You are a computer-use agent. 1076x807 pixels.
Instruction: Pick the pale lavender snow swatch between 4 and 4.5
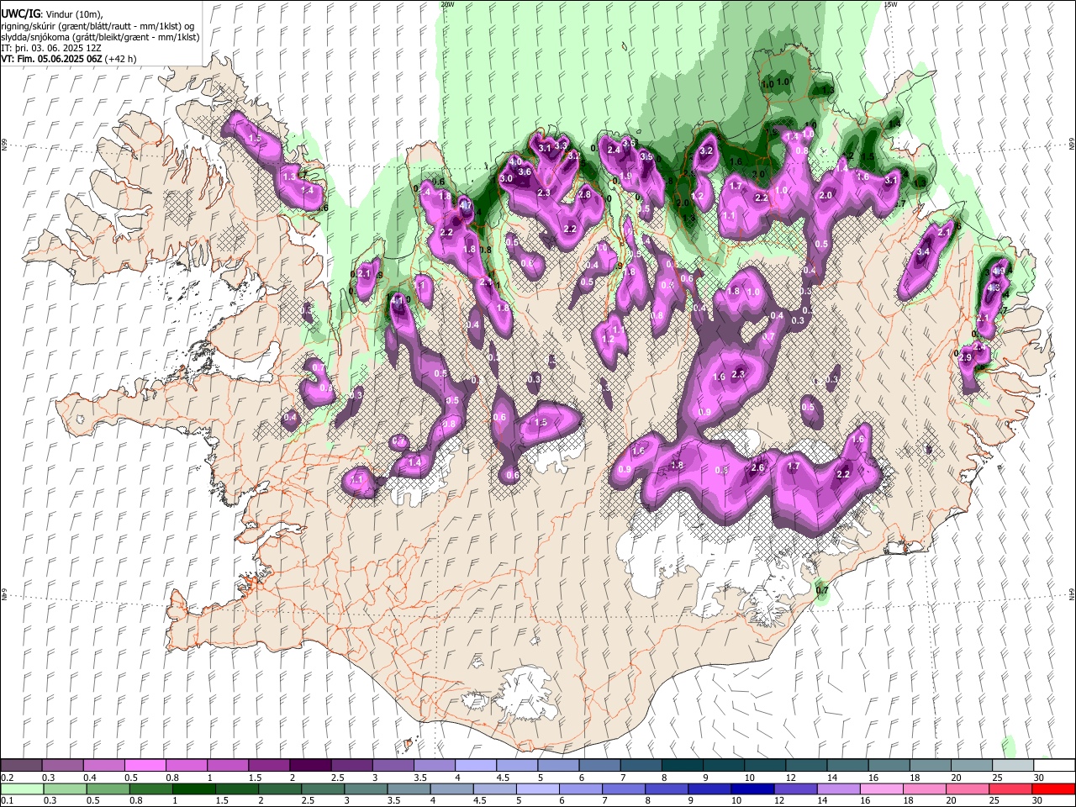click(475, 766)
